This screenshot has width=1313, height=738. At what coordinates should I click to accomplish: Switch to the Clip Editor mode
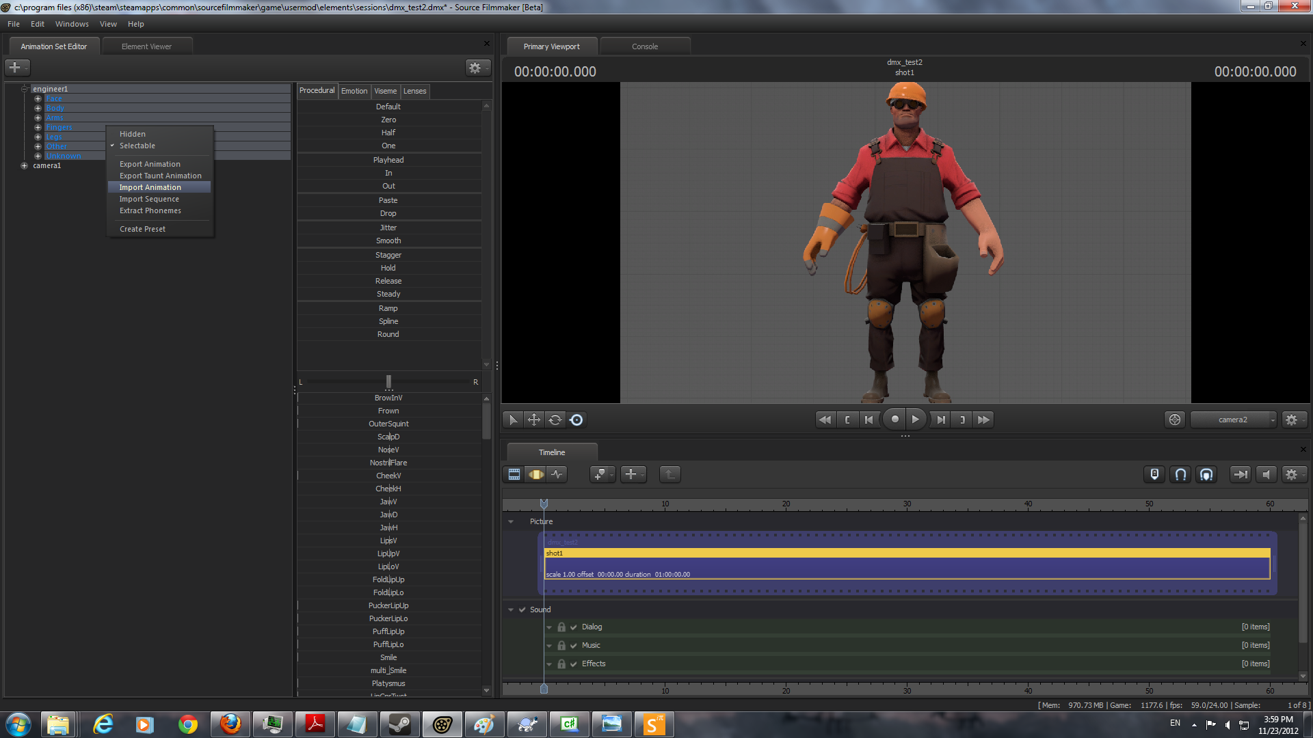(514, 474)
